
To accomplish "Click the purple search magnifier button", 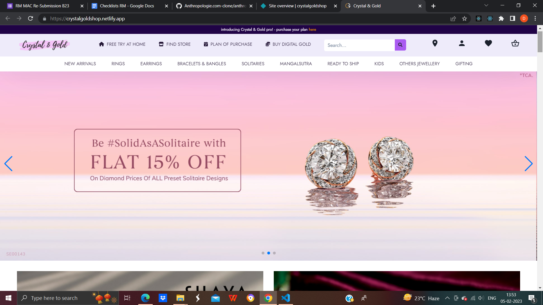I will pos(400,45).
